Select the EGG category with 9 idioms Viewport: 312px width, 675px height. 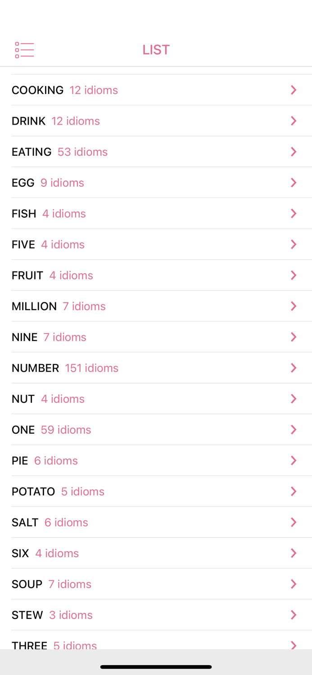[156, 182]
